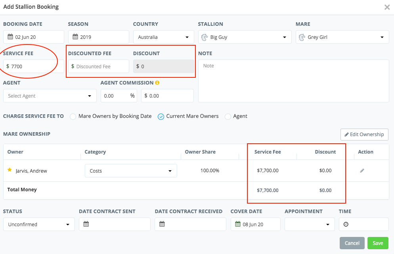Click the Agent Commission info icon

pyautogui.click(x=157, y=83)
